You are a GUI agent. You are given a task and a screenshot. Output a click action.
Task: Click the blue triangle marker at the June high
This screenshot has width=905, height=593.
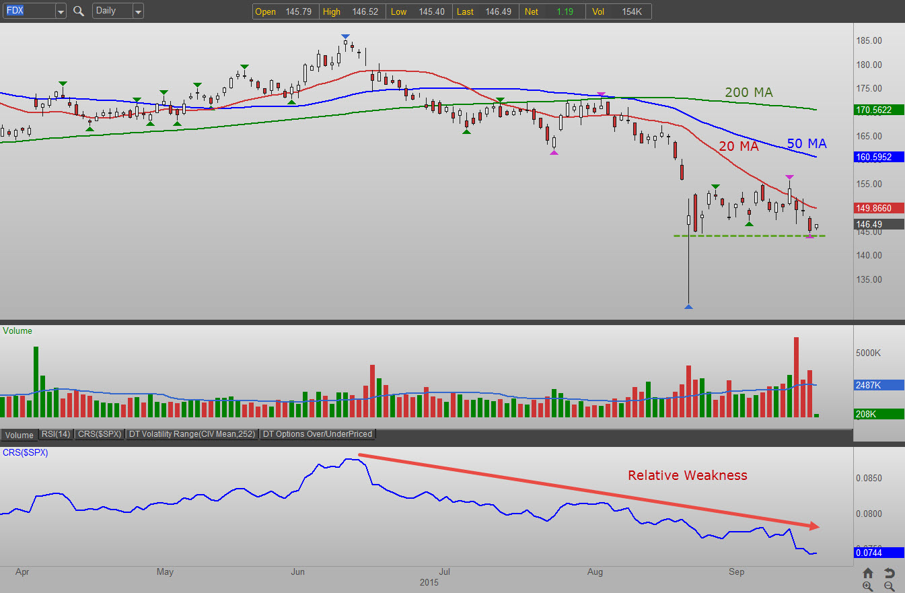[x=345, y=36]
